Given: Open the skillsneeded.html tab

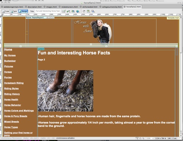Looking at the screenshot, I should (89, 7).
